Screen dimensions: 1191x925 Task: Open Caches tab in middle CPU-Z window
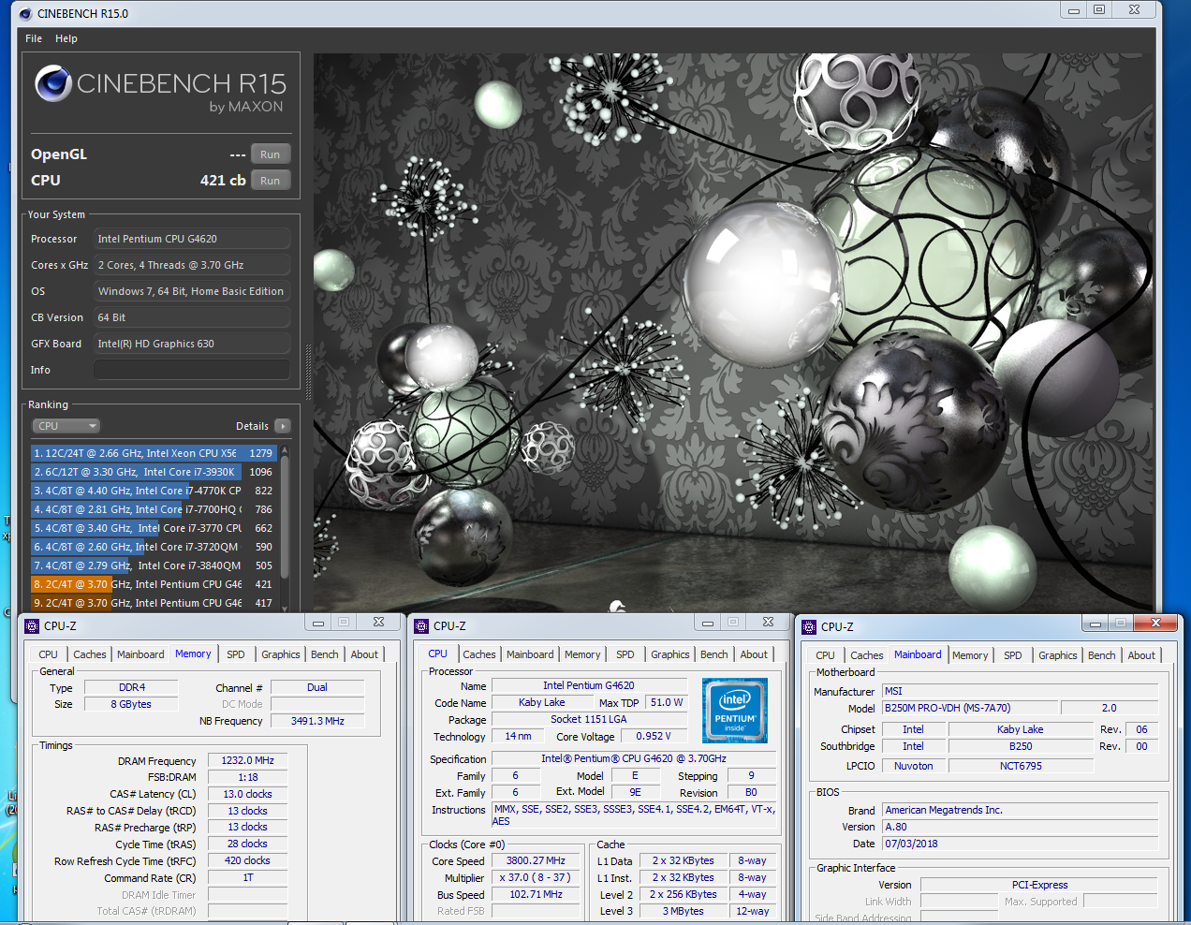click(x=479, y=654)
